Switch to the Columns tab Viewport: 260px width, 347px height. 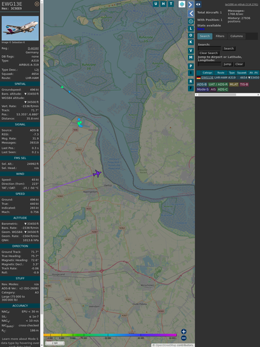point(236,36)
